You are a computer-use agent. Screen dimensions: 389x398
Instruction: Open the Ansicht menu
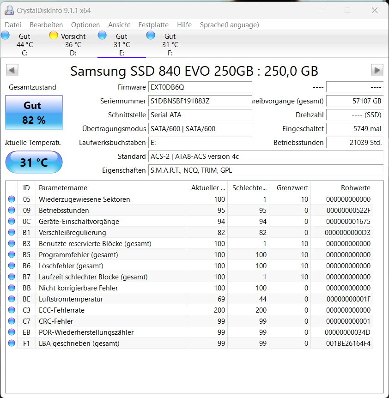tap(119, 25)
